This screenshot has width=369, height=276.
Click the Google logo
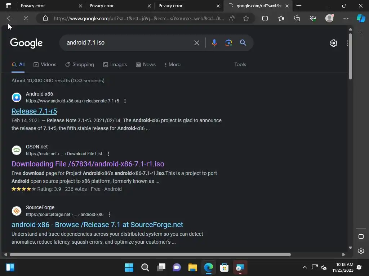(26, 43)
